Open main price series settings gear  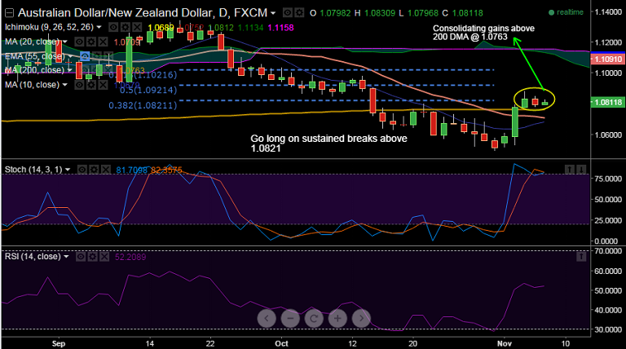pyautogui.click(x=299, y=13)
